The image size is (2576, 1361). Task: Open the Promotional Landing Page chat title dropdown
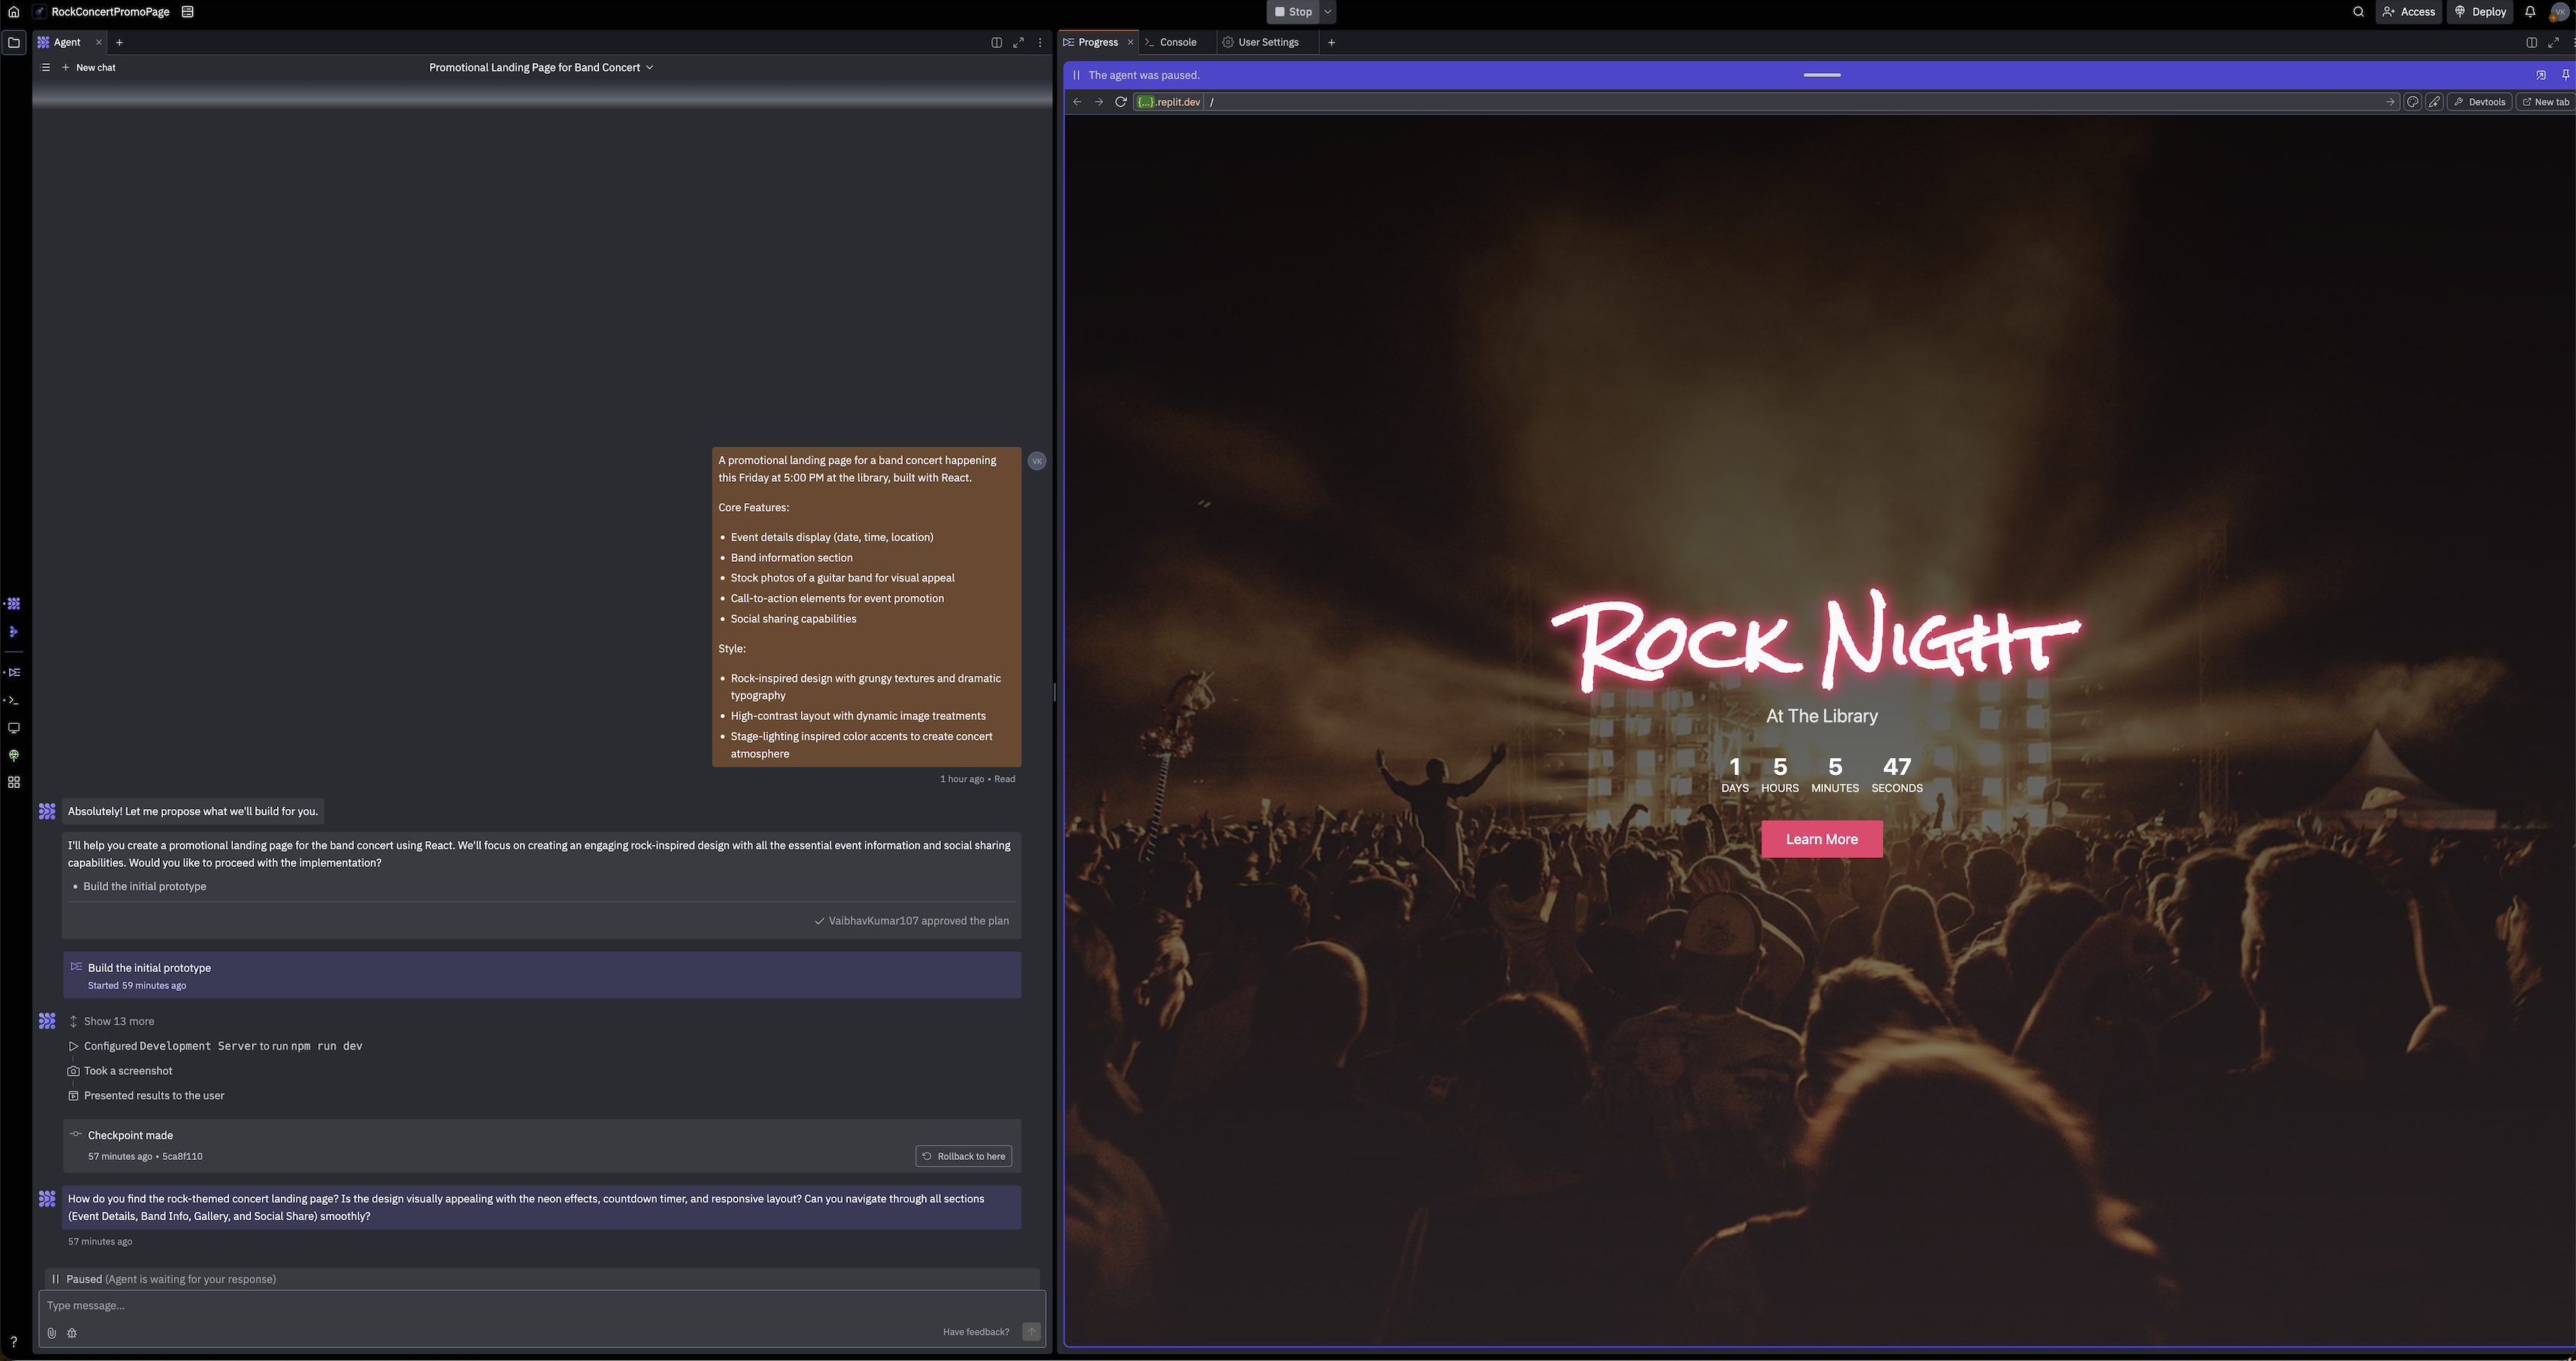(x=541, y=68)
